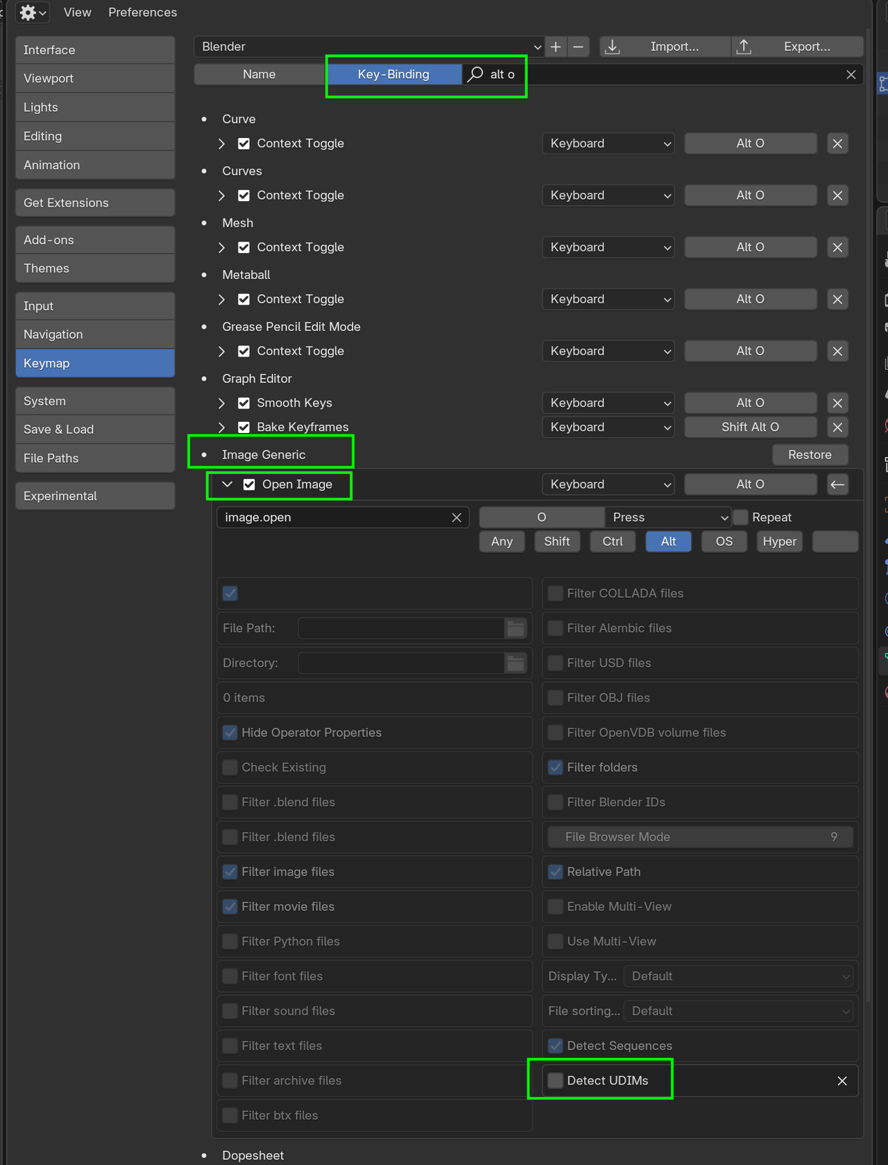Open the Preferences menu

[142, 12]
